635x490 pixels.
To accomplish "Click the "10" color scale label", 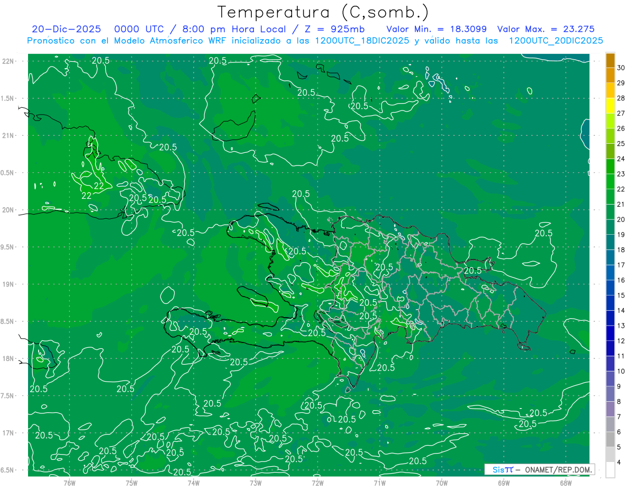I will point(621,372).
